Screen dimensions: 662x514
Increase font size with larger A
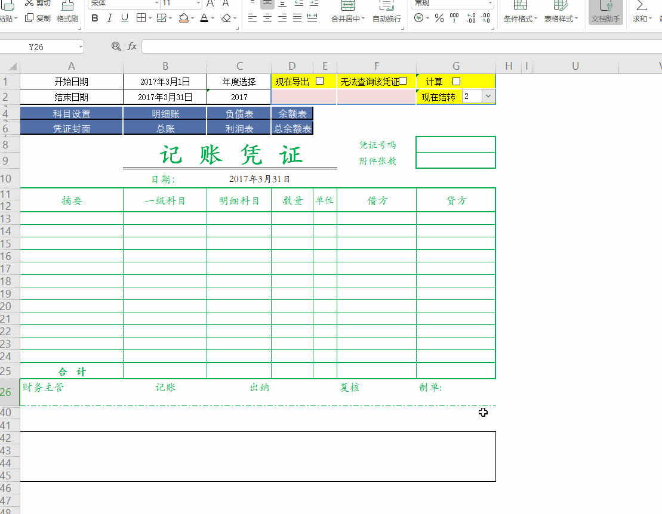pos(210,4)
